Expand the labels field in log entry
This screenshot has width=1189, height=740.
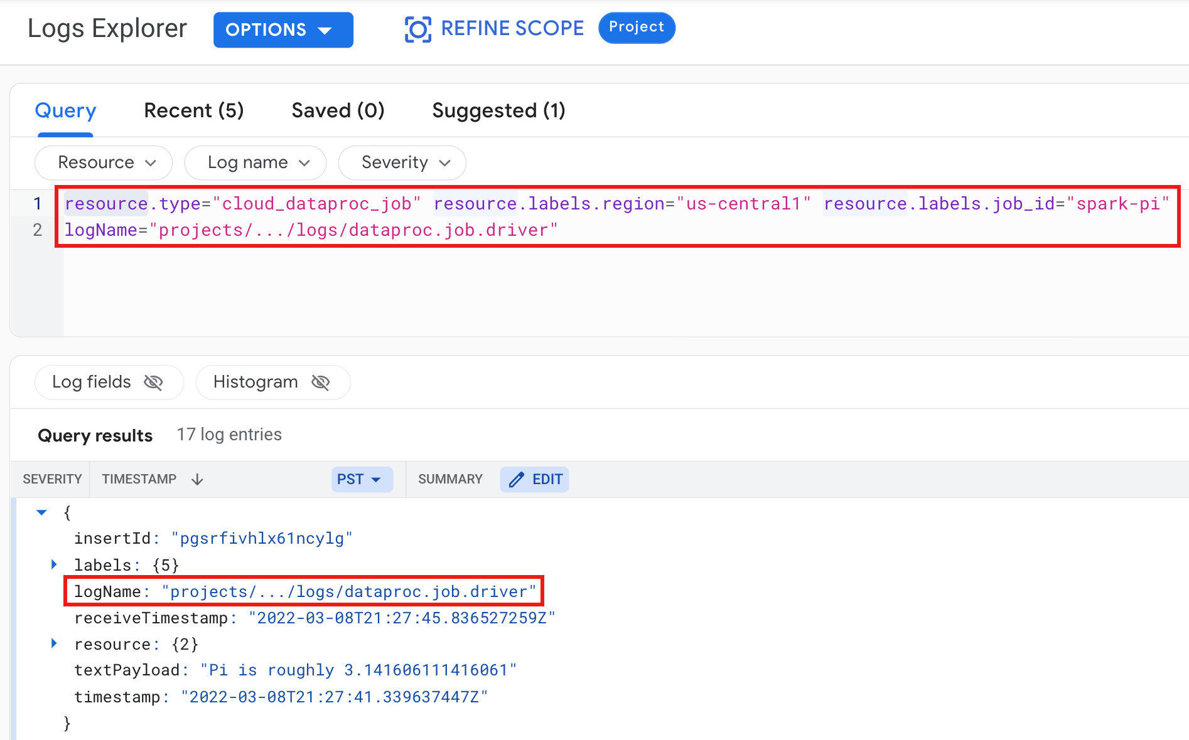[54, 564]
